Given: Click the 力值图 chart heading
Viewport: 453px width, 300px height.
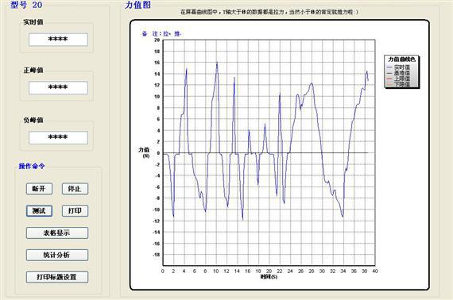Looking at the screenshot, I should coord(137,5).
